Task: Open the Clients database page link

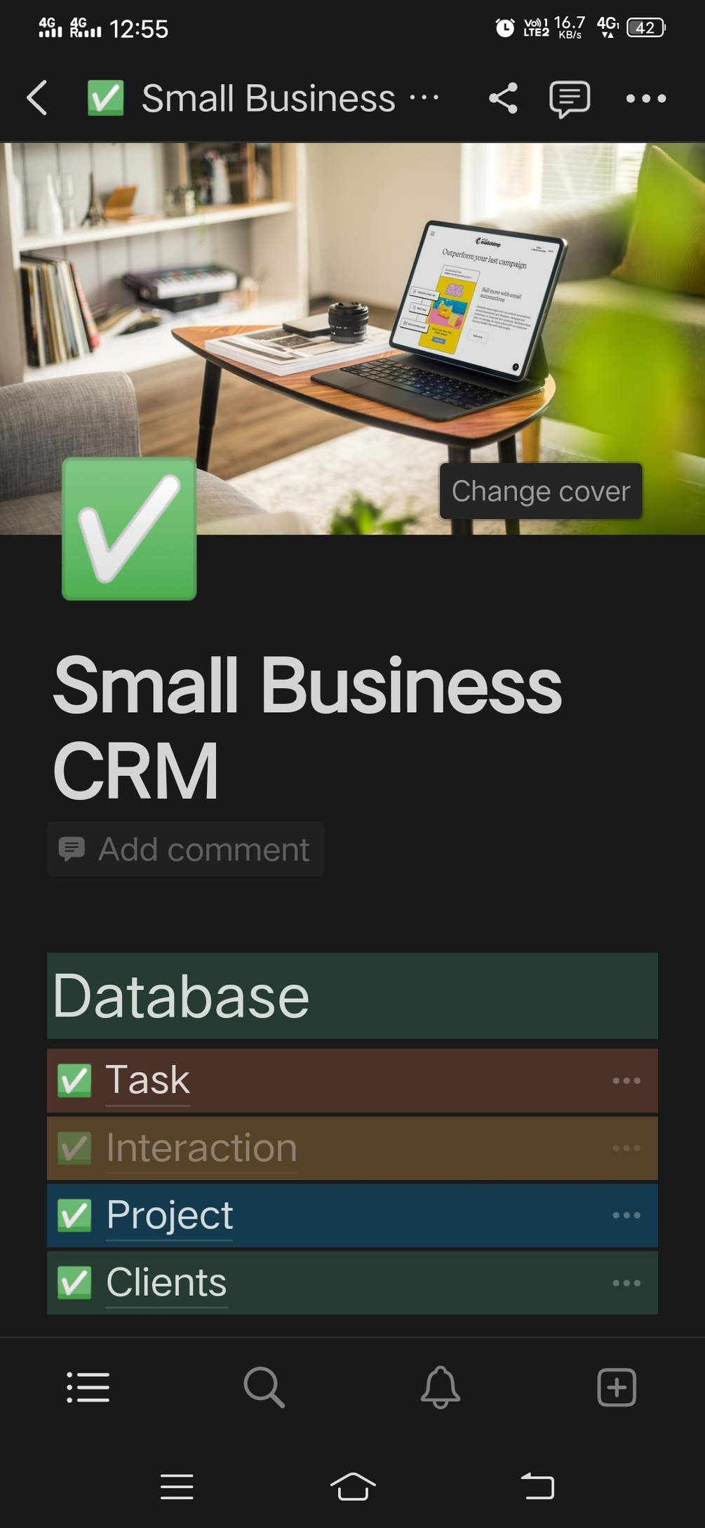Action: (167, 1282)
